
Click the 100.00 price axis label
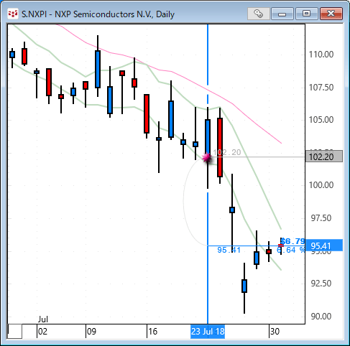(321, 185)
